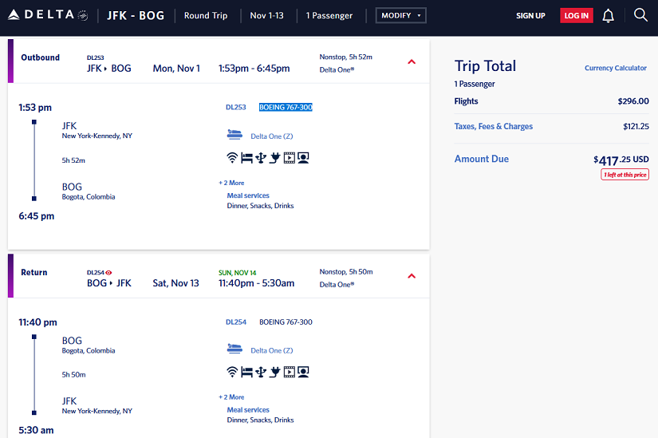The width and height of the screenshot is (658, 438).
Task: Expand return '+ 2 More' amenities
Action: (x=231, y=397)
